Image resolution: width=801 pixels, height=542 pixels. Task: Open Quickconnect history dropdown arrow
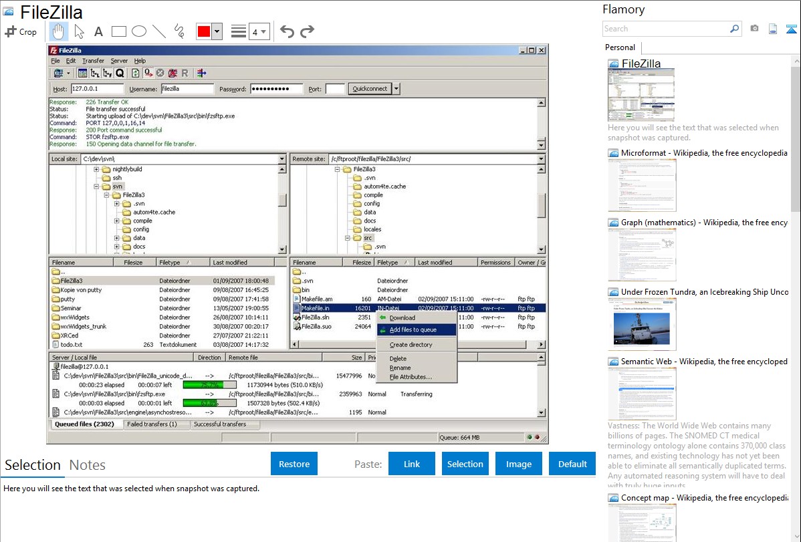click(396, 89)
